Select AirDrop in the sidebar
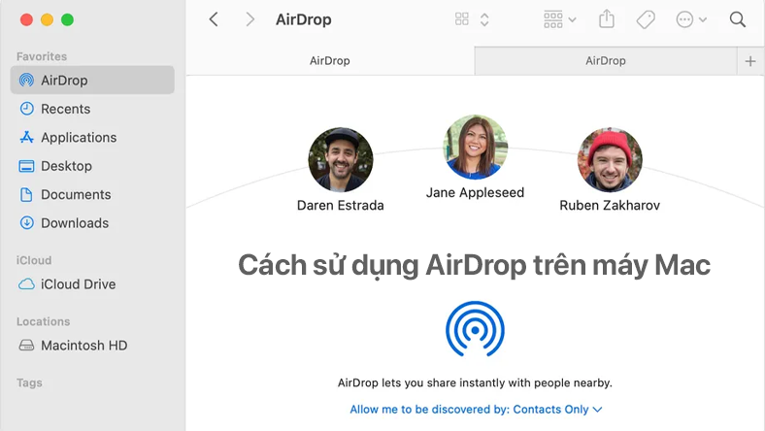Screen dimensions: 765x431 coord(92,80)
